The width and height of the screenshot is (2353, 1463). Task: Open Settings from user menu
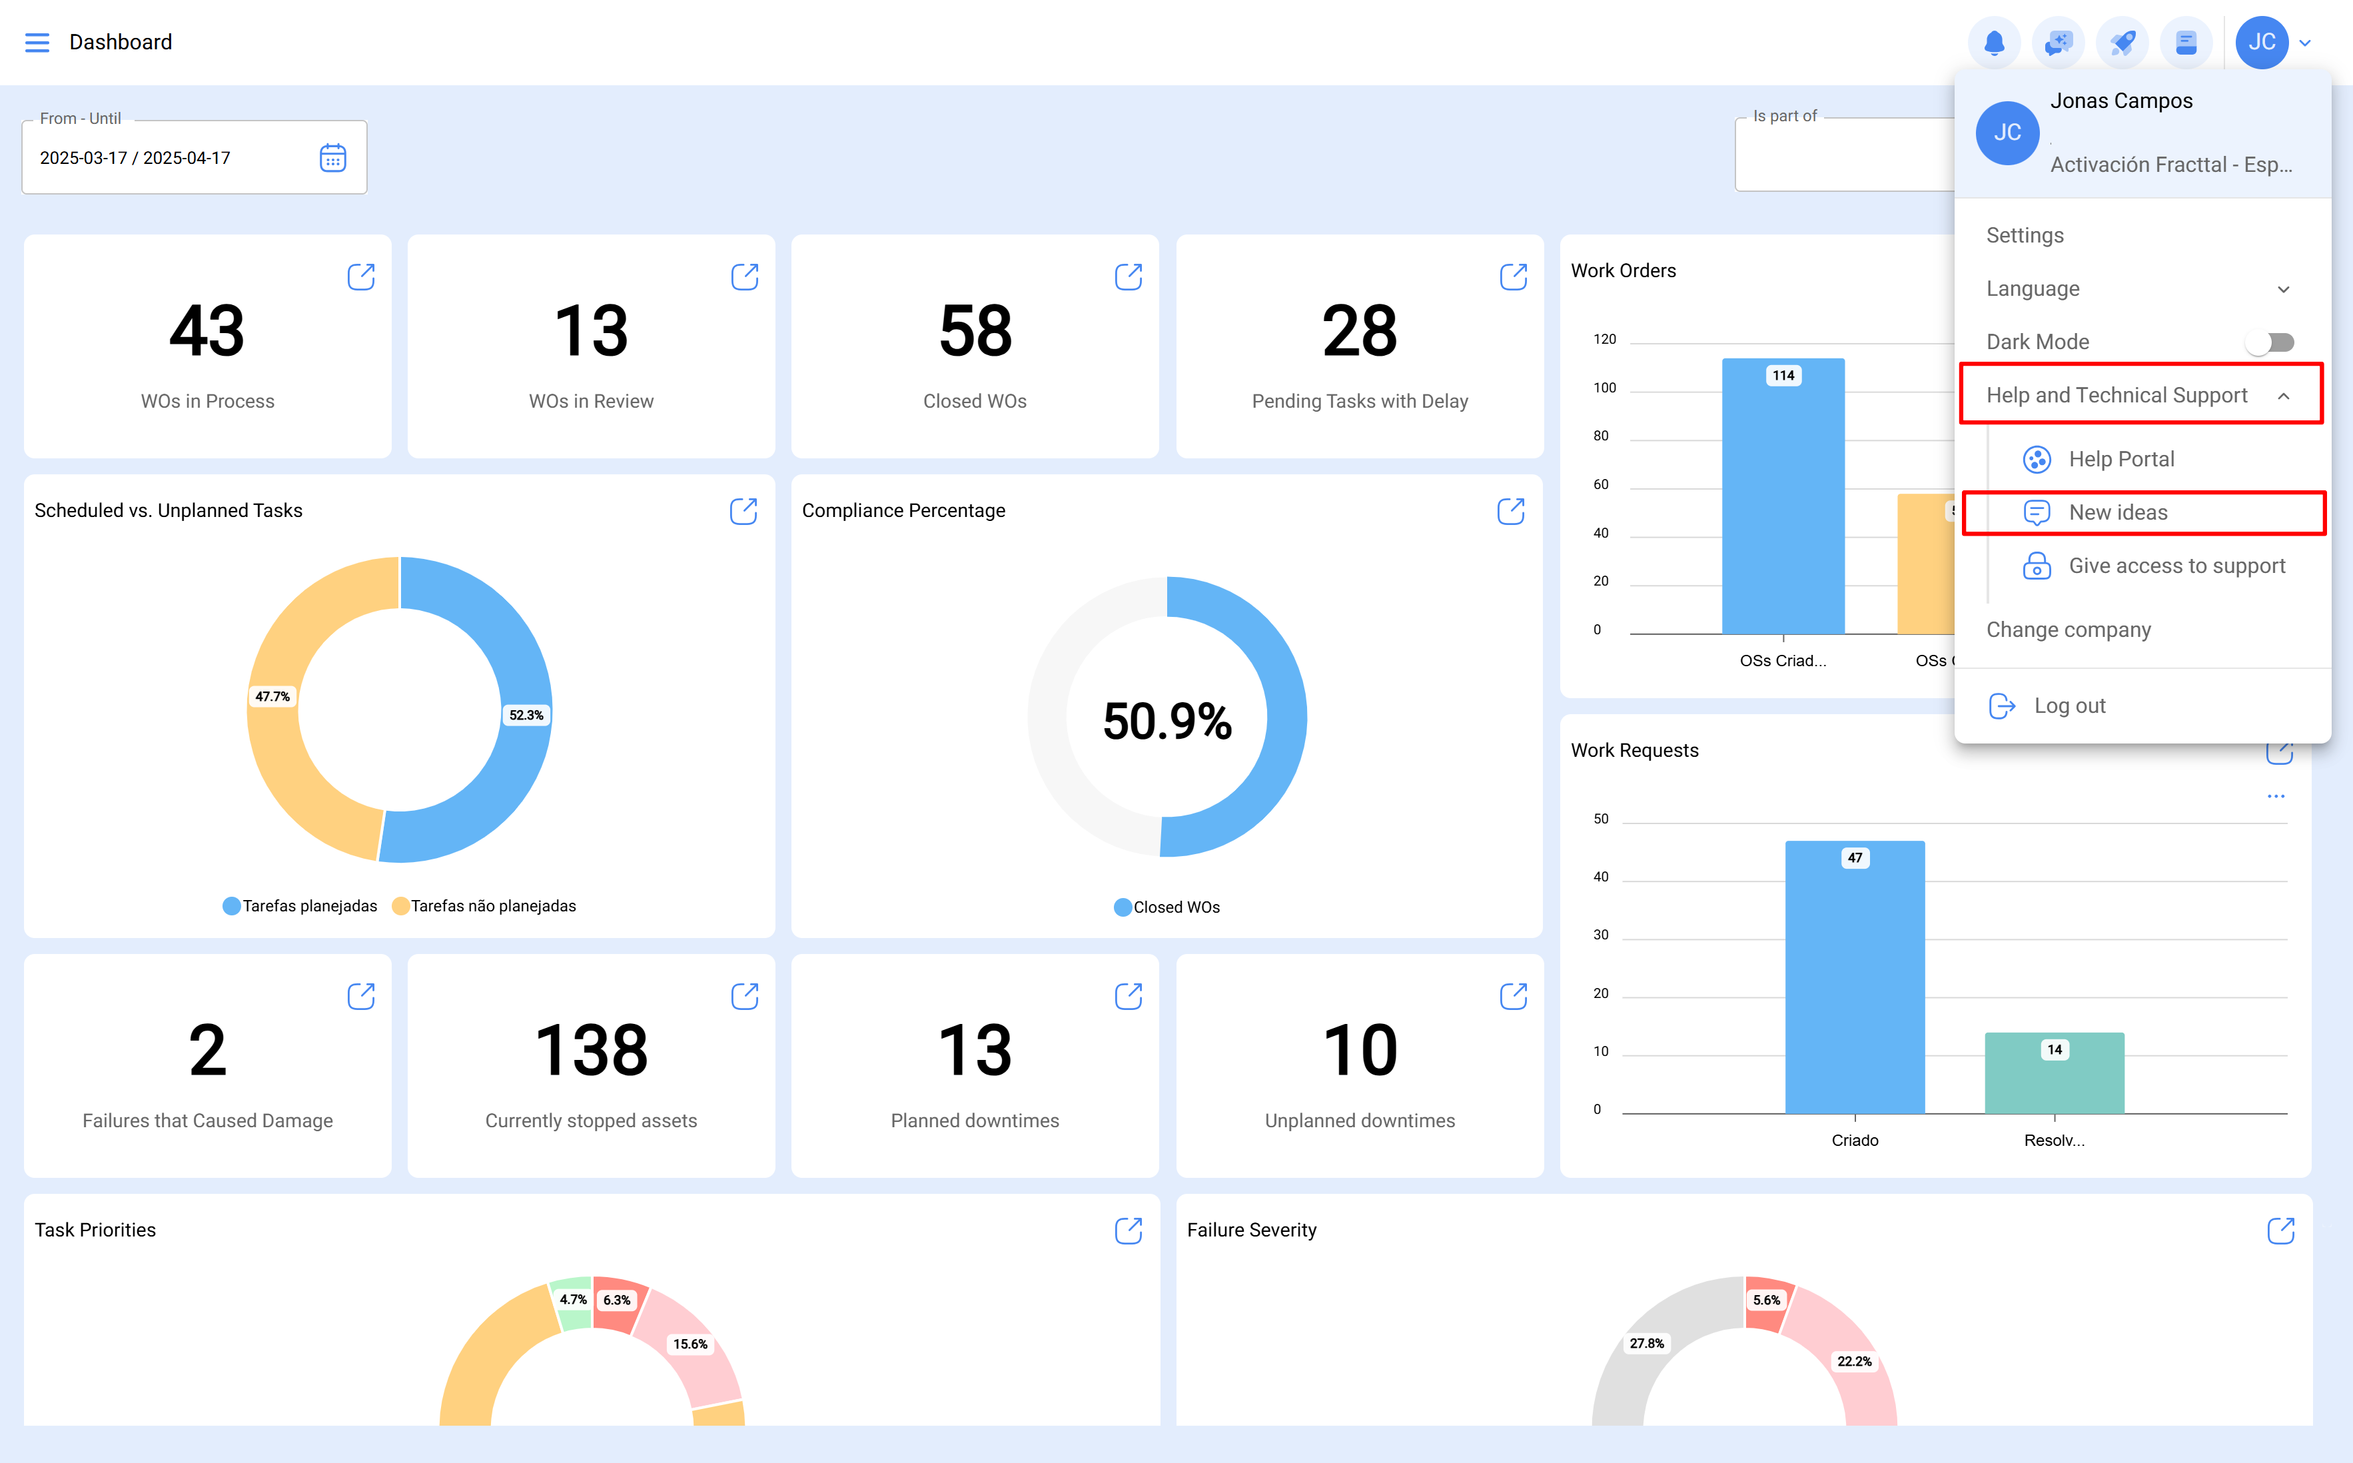pos(2024,235)
